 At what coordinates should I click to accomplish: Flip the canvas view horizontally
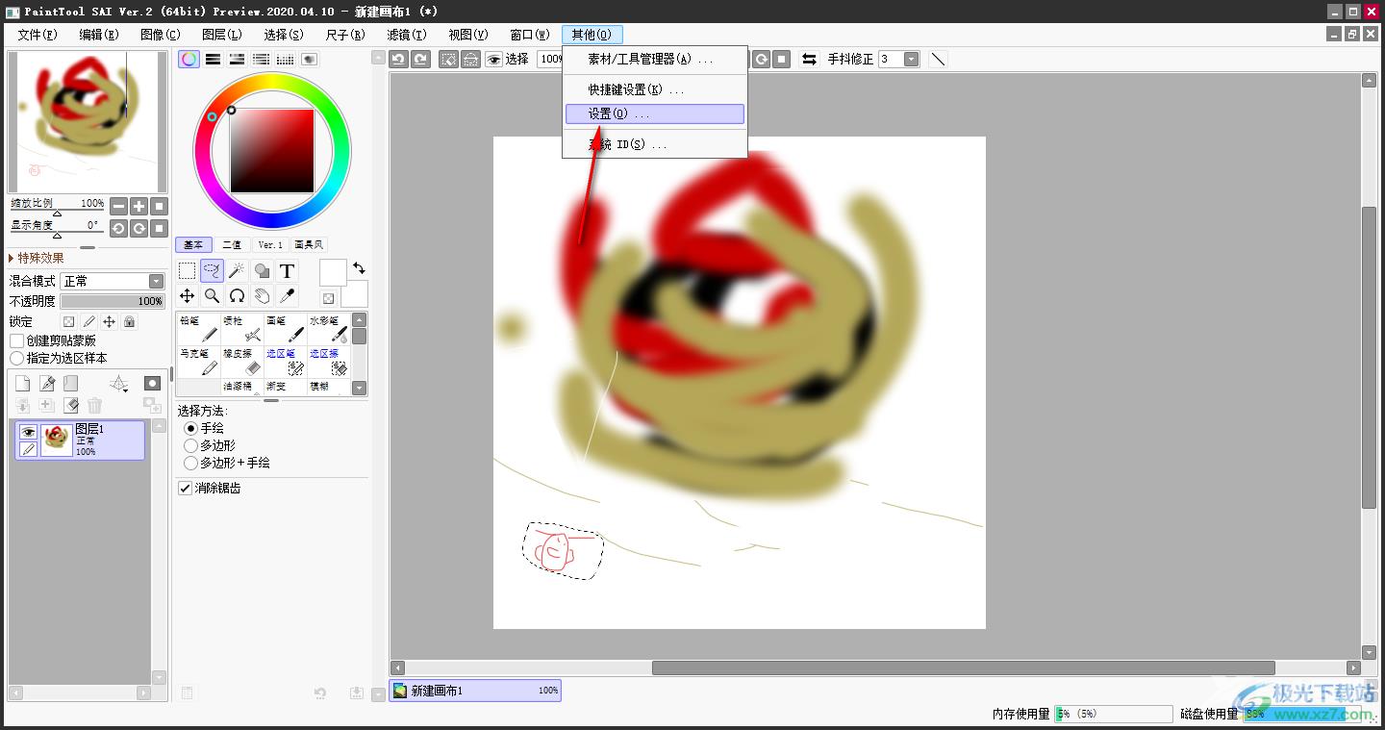pos(810,59)
